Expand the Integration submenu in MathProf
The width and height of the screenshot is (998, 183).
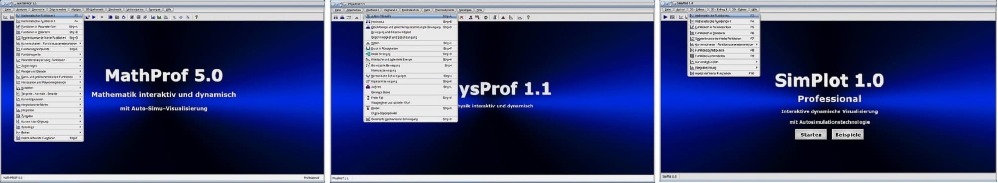coord(49,110)
